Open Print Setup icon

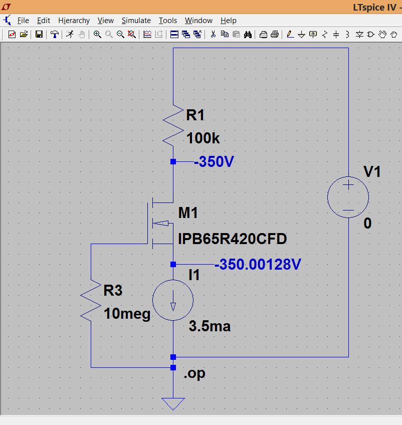pos(263,35)
